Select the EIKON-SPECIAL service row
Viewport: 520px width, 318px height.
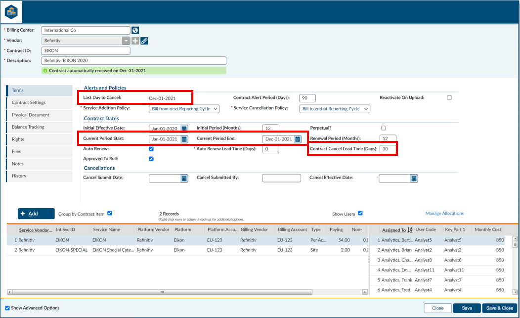coord(187,250)
